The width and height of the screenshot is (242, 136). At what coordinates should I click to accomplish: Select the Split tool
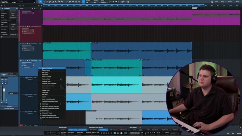click(x=47, y=2)
